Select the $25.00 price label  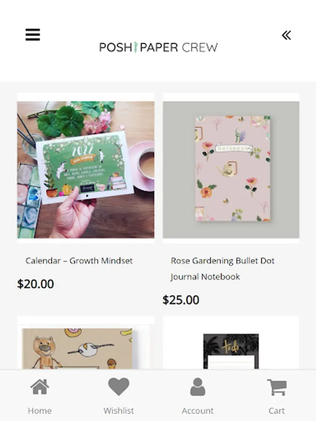click(x=181, y=300)
